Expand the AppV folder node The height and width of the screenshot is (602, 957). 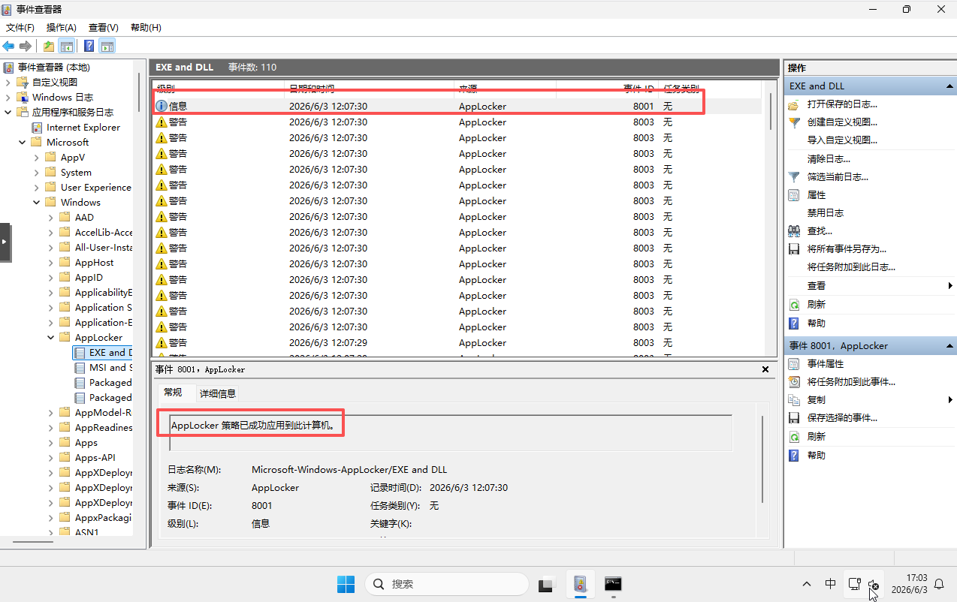(x=37, y=158)
